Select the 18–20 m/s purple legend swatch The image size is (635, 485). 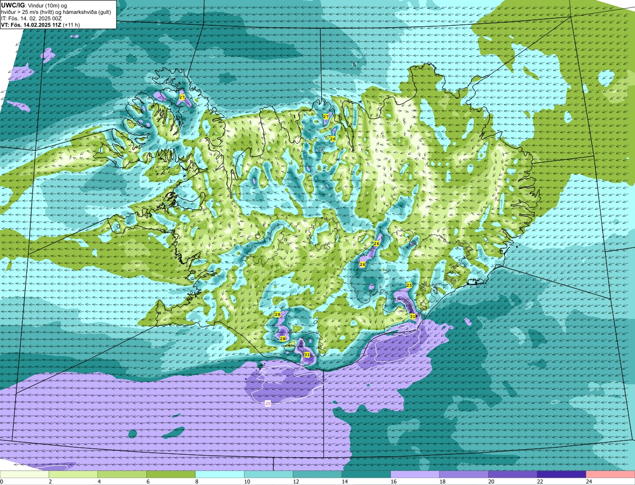(464, 475)
